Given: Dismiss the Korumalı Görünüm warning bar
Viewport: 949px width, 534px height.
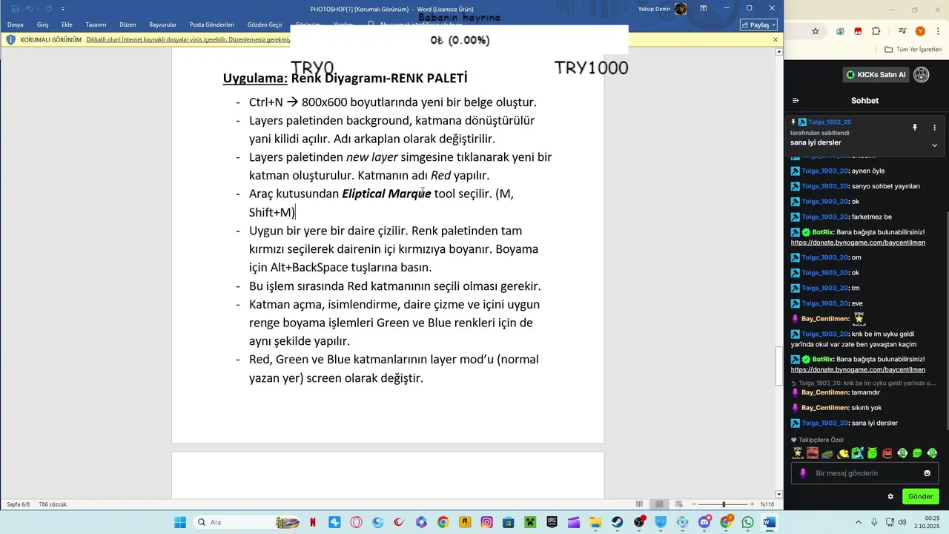Looking at the screenshot, I should click(776, 39).
